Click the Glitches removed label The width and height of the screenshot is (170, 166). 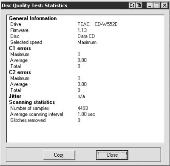(x=28, y=120)
